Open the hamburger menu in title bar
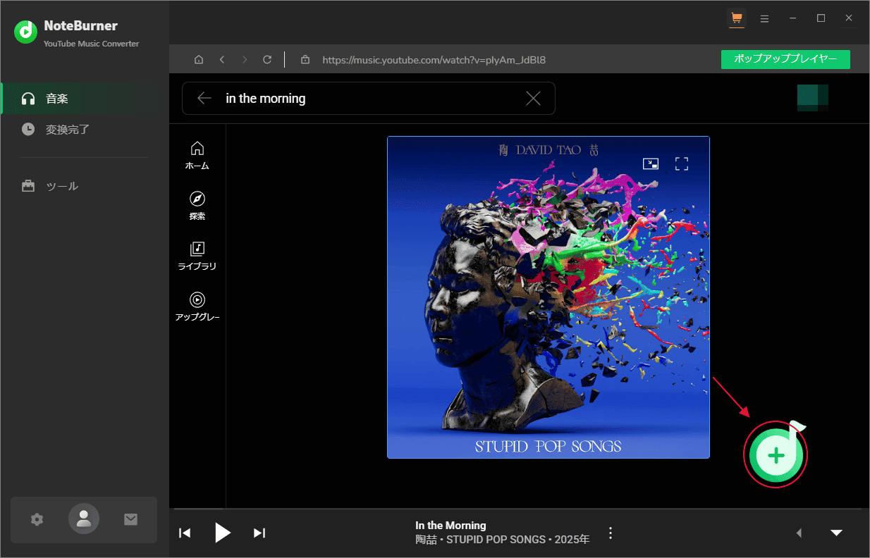This screenshot has width=870, height=558. click(x=765, y=19)
